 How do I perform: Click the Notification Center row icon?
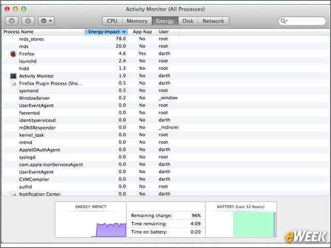[13, 194]
